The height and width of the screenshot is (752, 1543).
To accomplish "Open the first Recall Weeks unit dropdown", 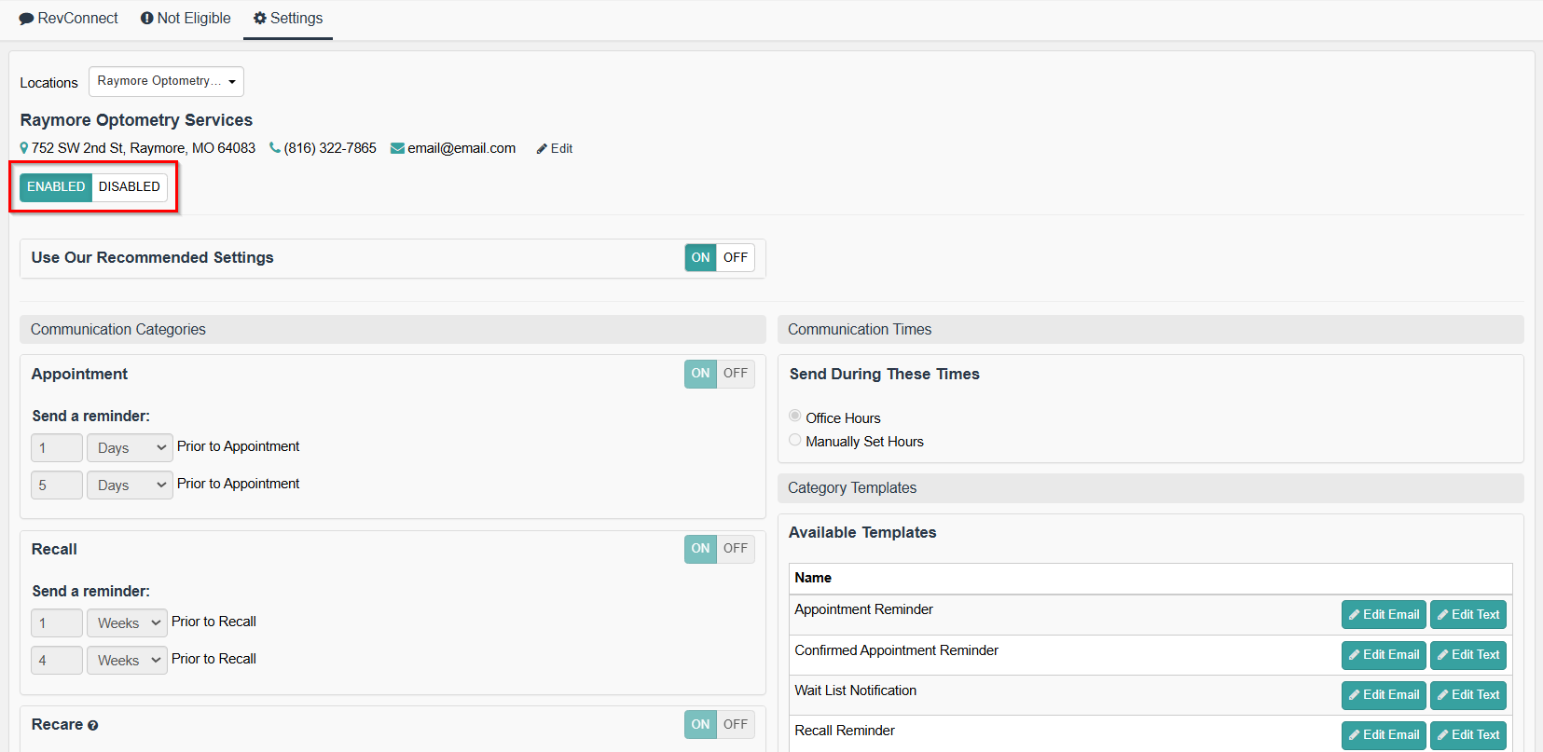I will 127,623.
